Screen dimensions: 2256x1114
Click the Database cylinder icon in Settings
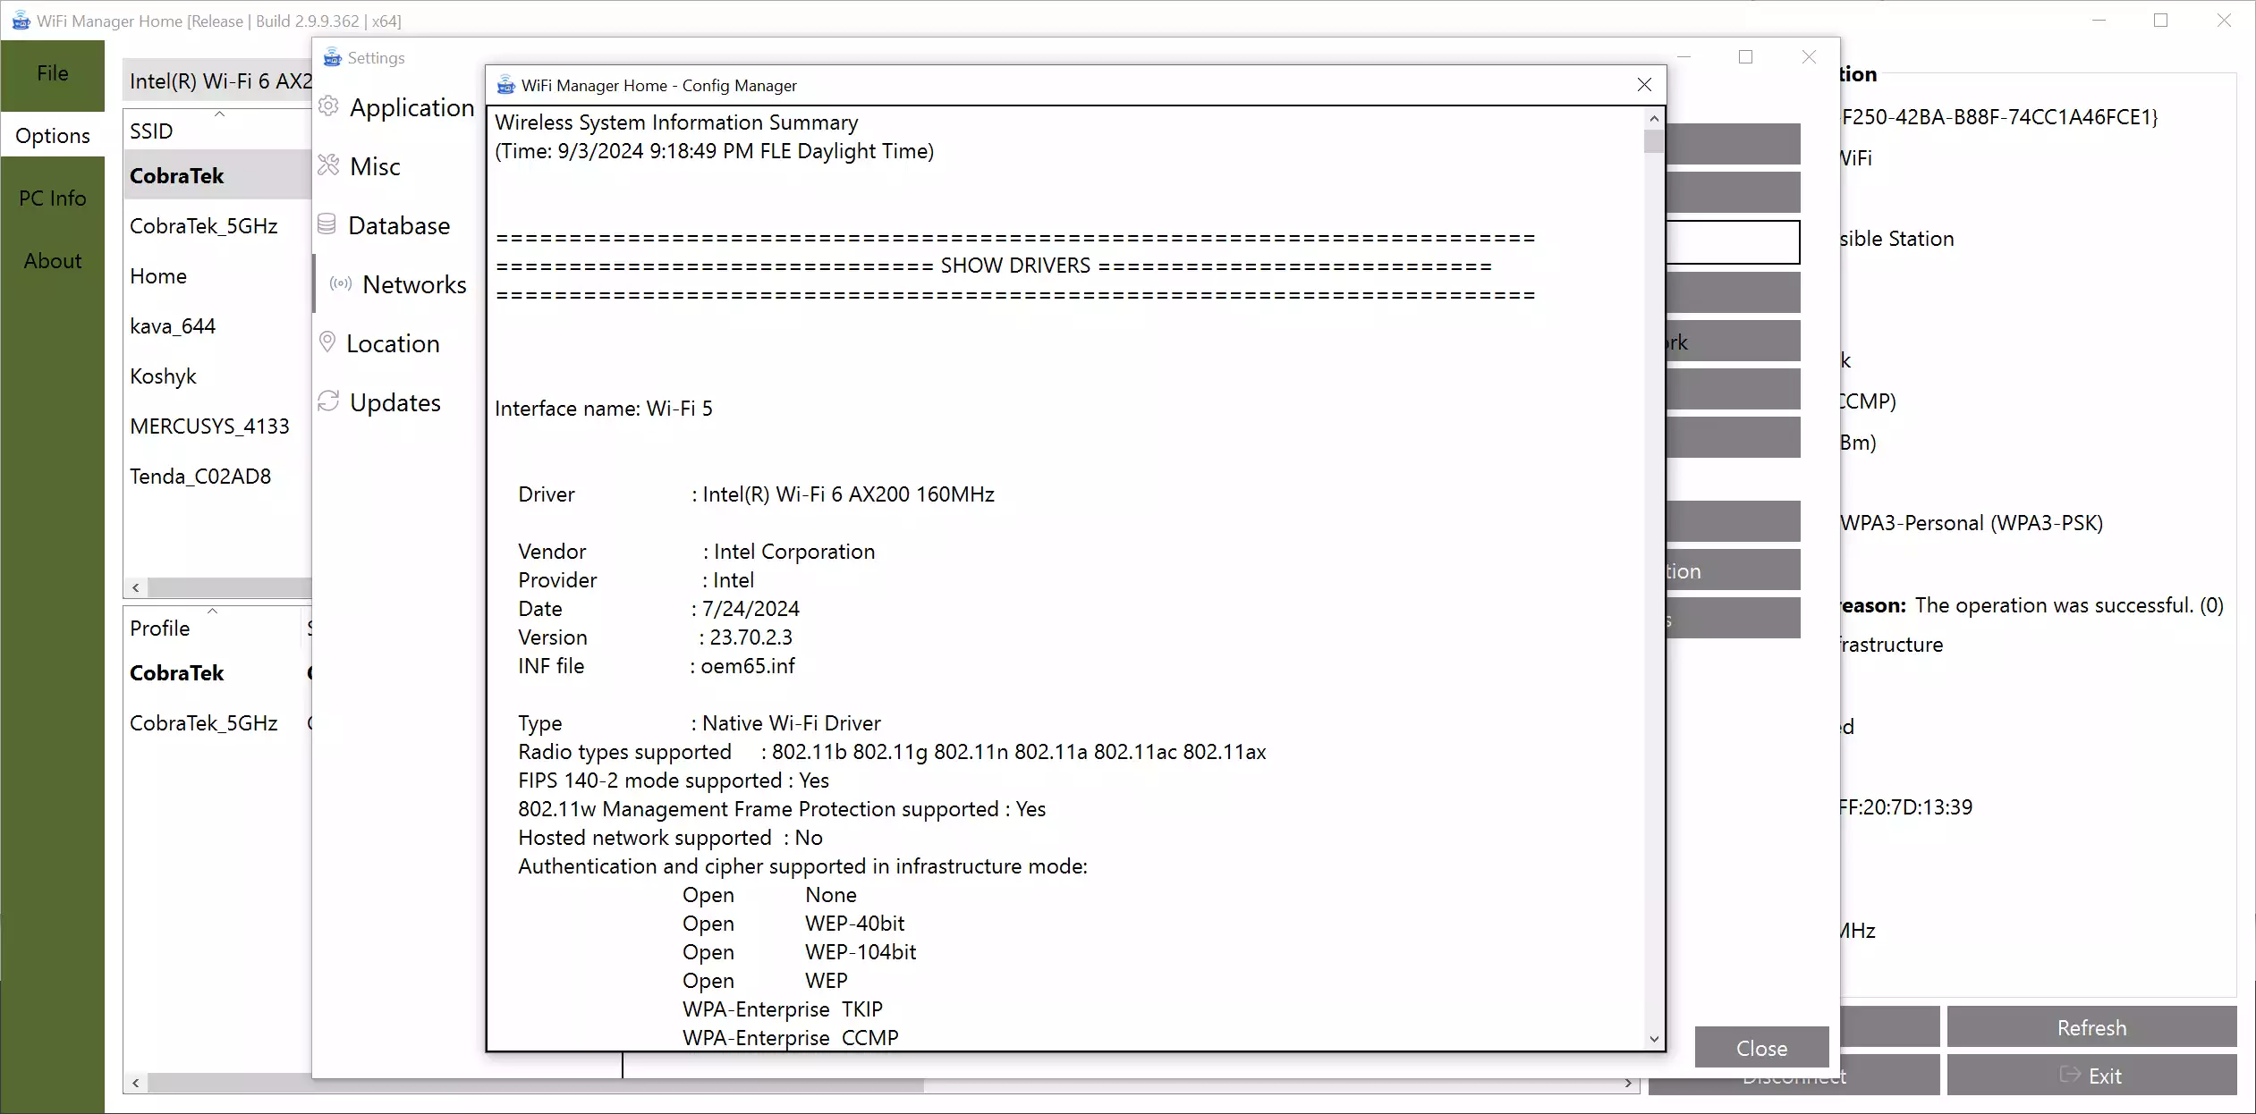pyautogui.click(x=327, y=224)
